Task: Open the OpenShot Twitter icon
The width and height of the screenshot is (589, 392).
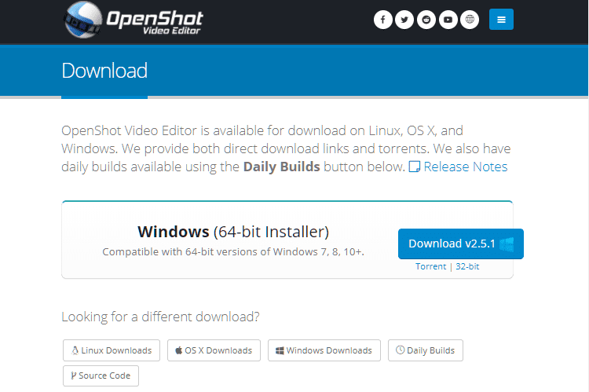Action: click(x=404, y=20)
